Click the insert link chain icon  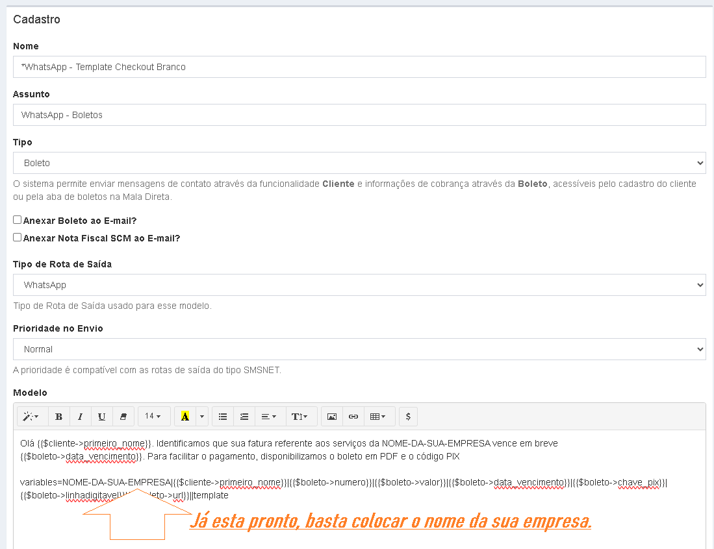353,417
